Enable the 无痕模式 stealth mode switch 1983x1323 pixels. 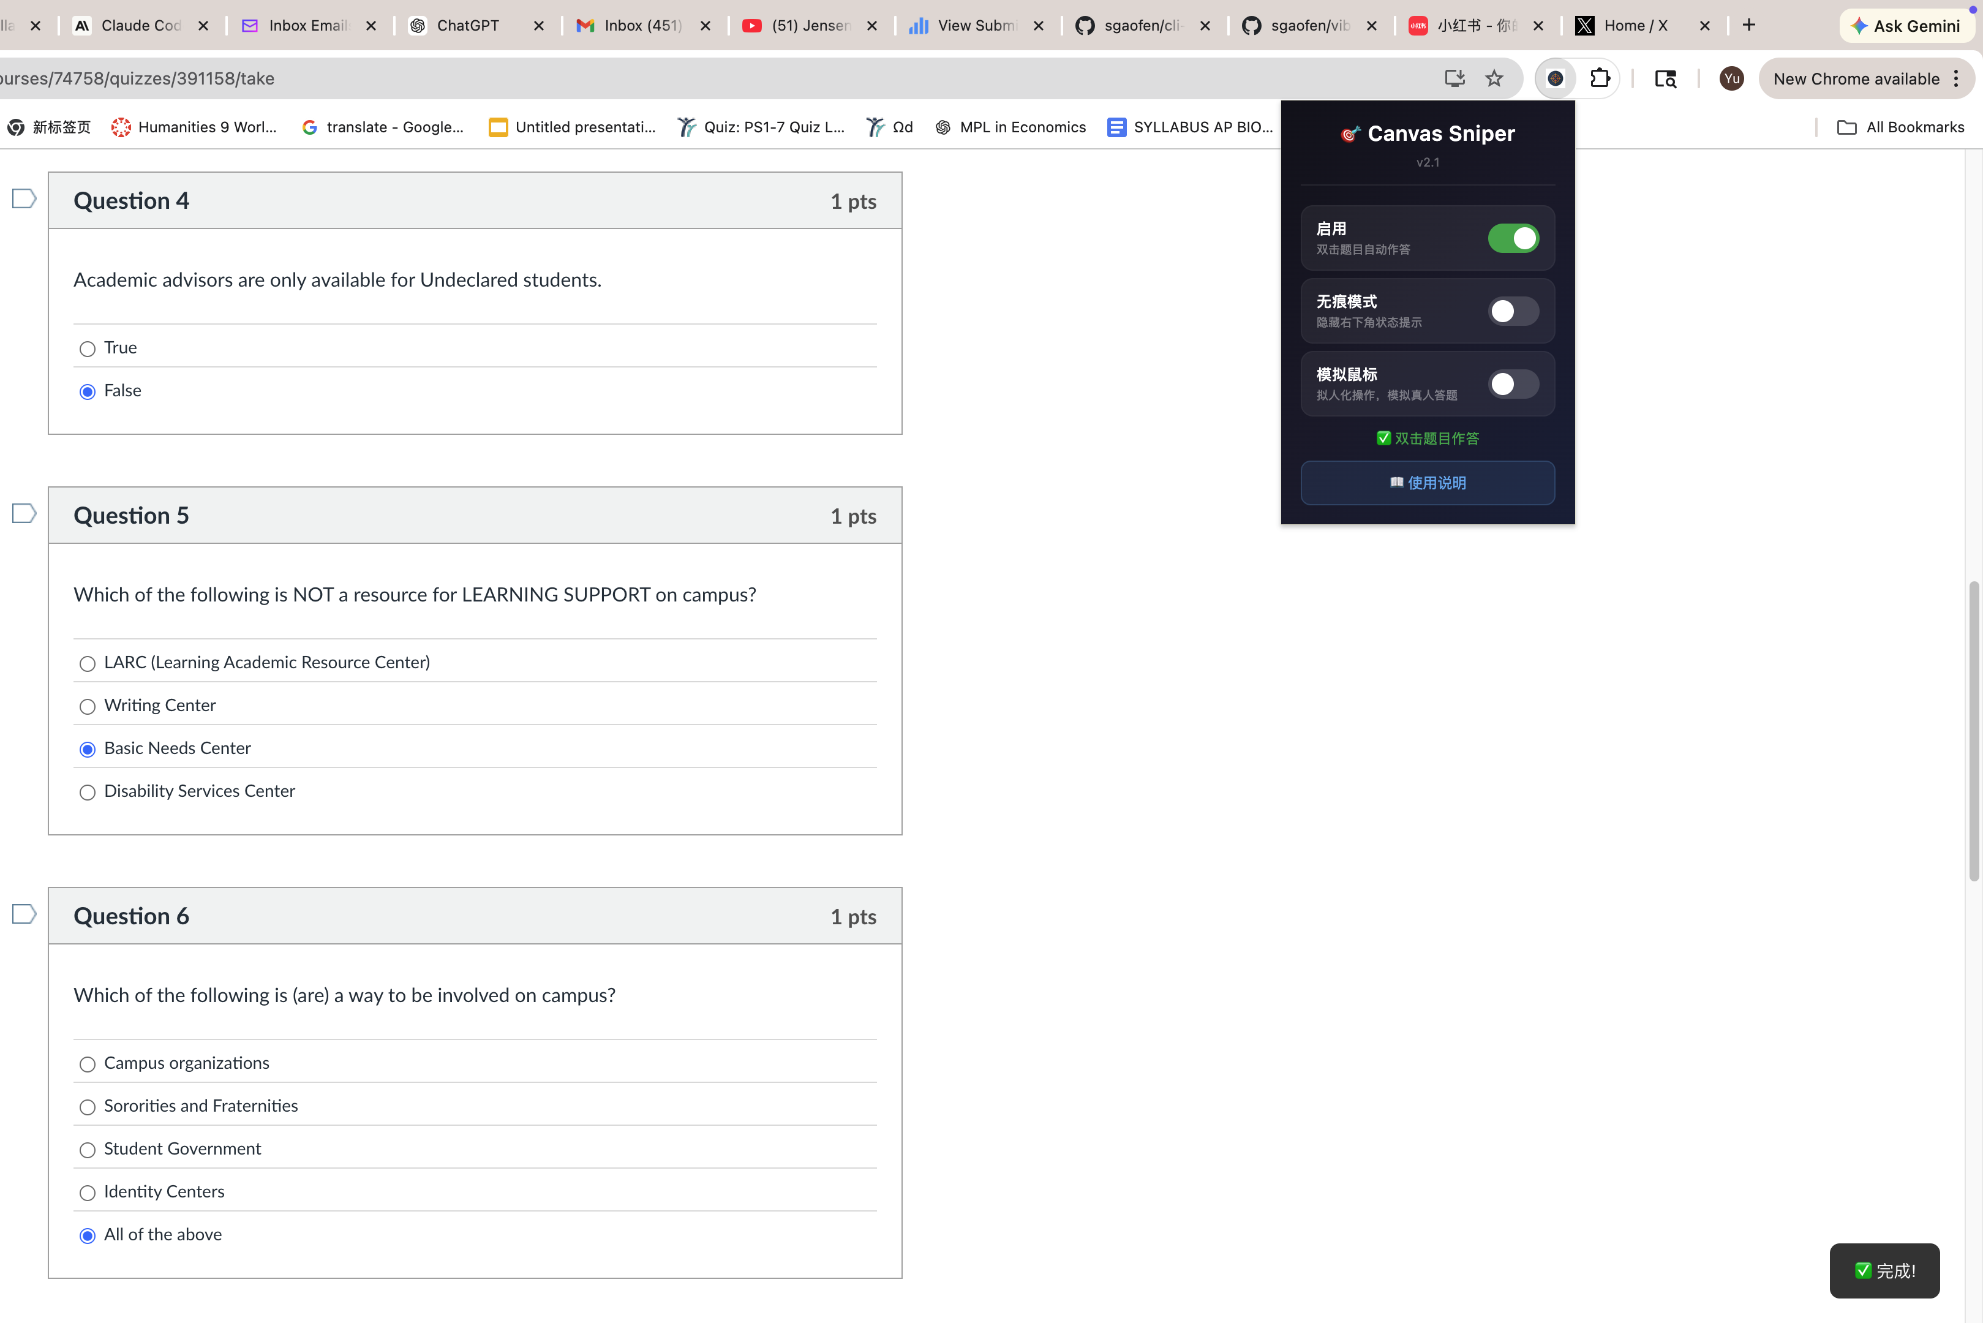point(1513,311)
